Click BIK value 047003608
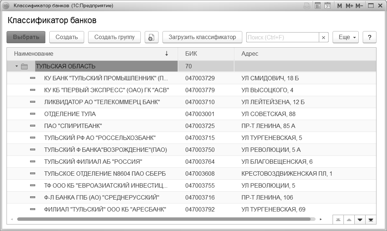Image resolution: width=387 pixels, height=231 pixels. (x=200, y=174)
